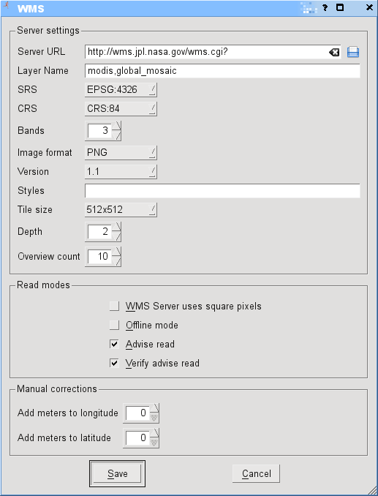Decrease Add meters to latitude value
The image size is (378, 496).
154,443
